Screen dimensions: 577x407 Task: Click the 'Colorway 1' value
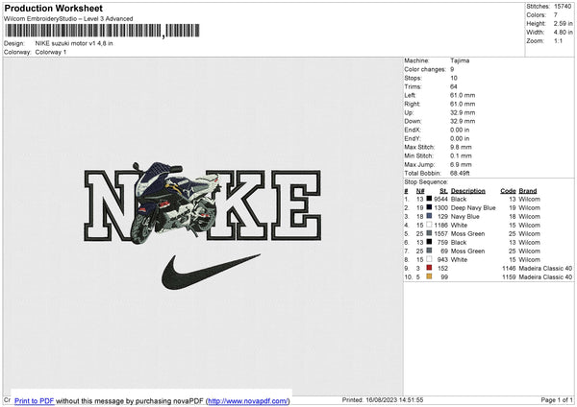tap(51, 52)
